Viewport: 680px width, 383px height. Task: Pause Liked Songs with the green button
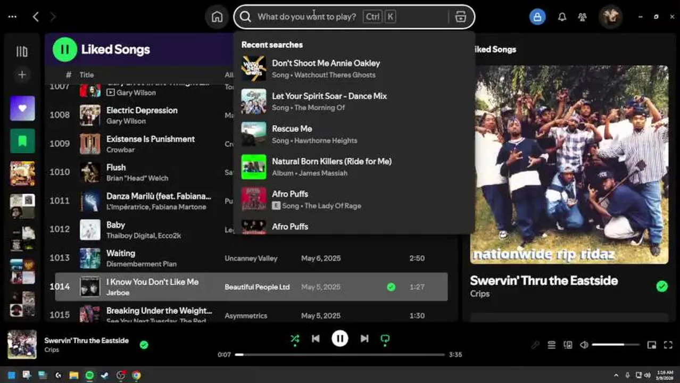coord(64,49)
